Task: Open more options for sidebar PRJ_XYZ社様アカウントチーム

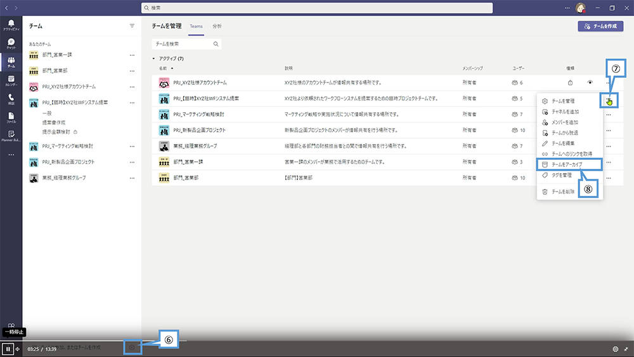Action: click(x=132, y=86)
